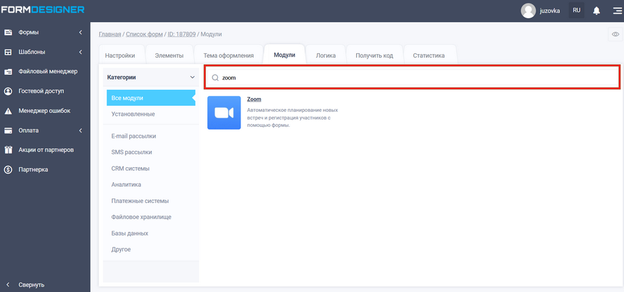Click the juzovka user avatar
The image size is (624, 292).
point(528,11)
